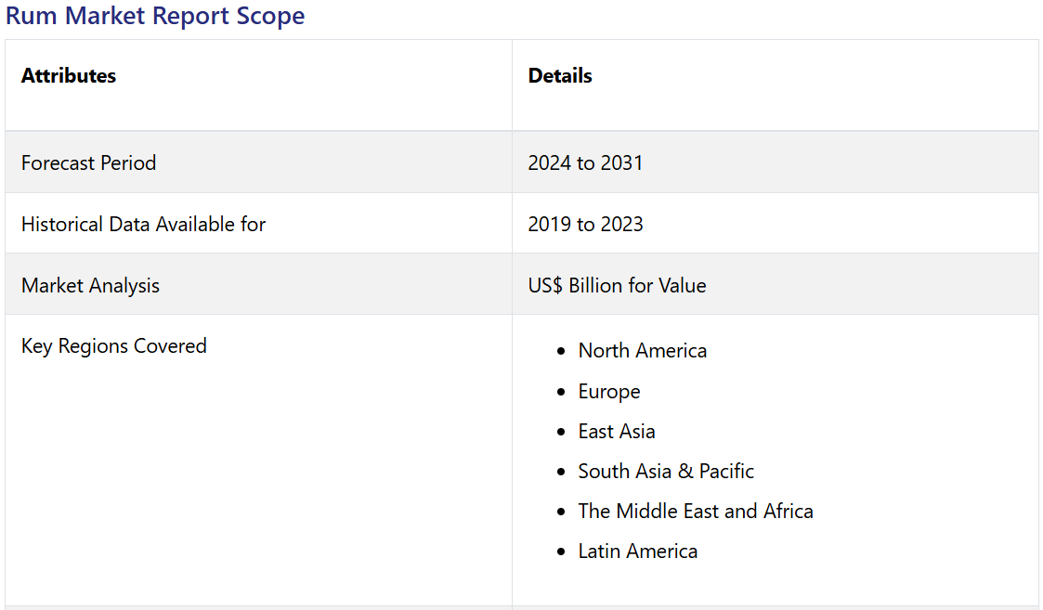Click the Forecast Period cell
Image resolution: width=1043 pixels, height=610 pixels.
pos(88,162)
